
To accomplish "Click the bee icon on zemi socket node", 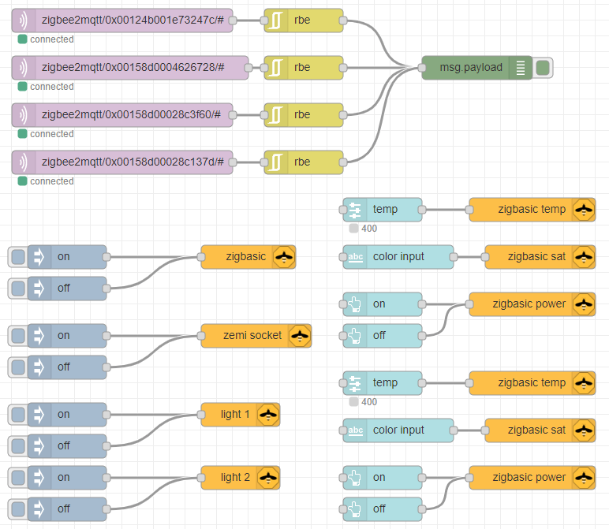I will (300, 336).
